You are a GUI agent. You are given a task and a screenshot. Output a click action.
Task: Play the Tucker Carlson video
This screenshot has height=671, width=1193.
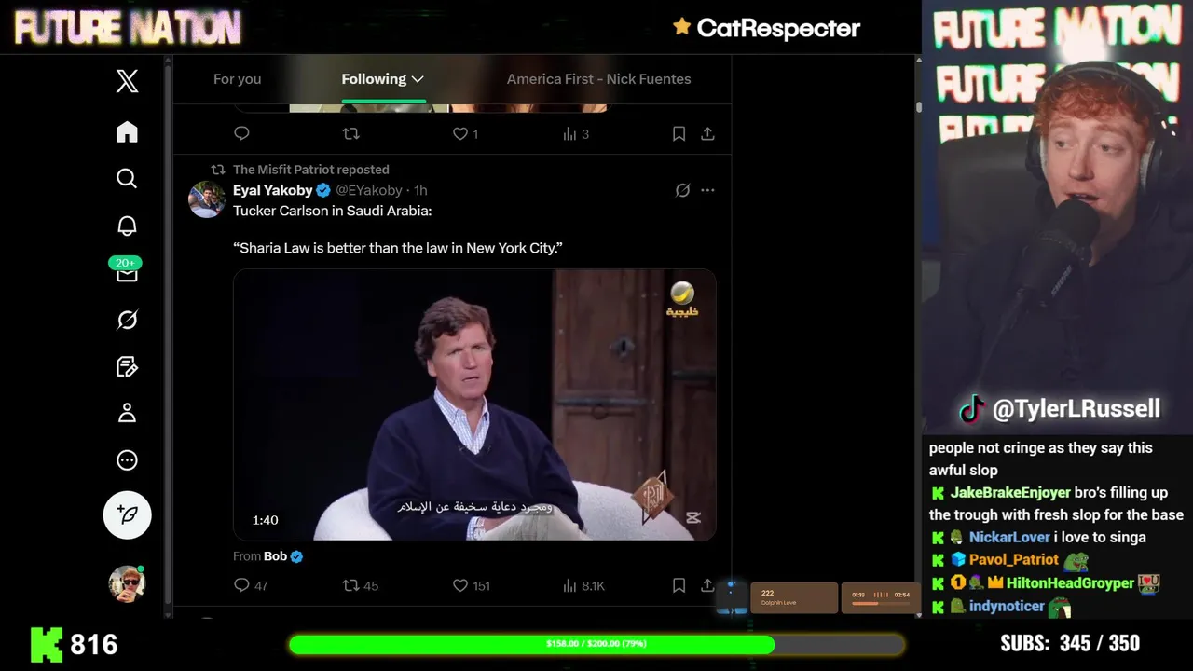coord(474,404)
